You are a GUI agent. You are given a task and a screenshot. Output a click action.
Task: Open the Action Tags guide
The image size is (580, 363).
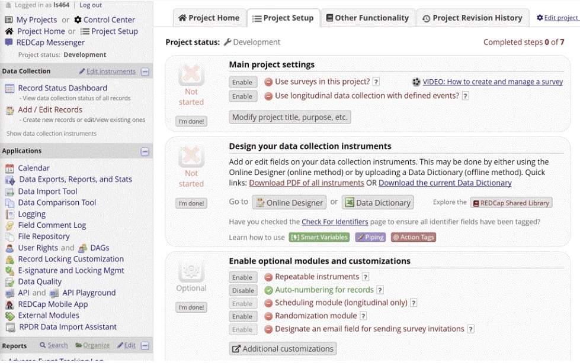414,238
